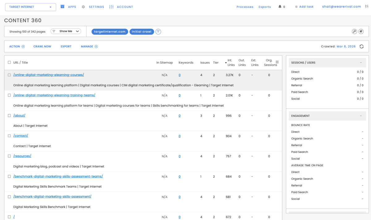Viewport: 371px width, 220px height.
Task: Check the /benchmark-digital-marketing-skills-assessment/ row checkbox
Action: [x=9, y=197]
